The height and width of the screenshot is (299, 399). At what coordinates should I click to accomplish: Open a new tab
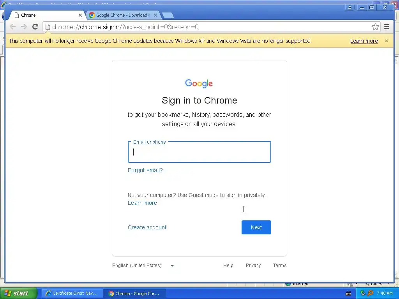click(x=168, y=16)
